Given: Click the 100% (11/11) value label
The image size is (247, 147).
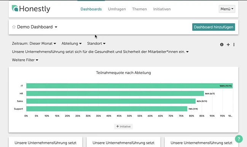Looking at the screenshot, I should click(x=226, y=86).
